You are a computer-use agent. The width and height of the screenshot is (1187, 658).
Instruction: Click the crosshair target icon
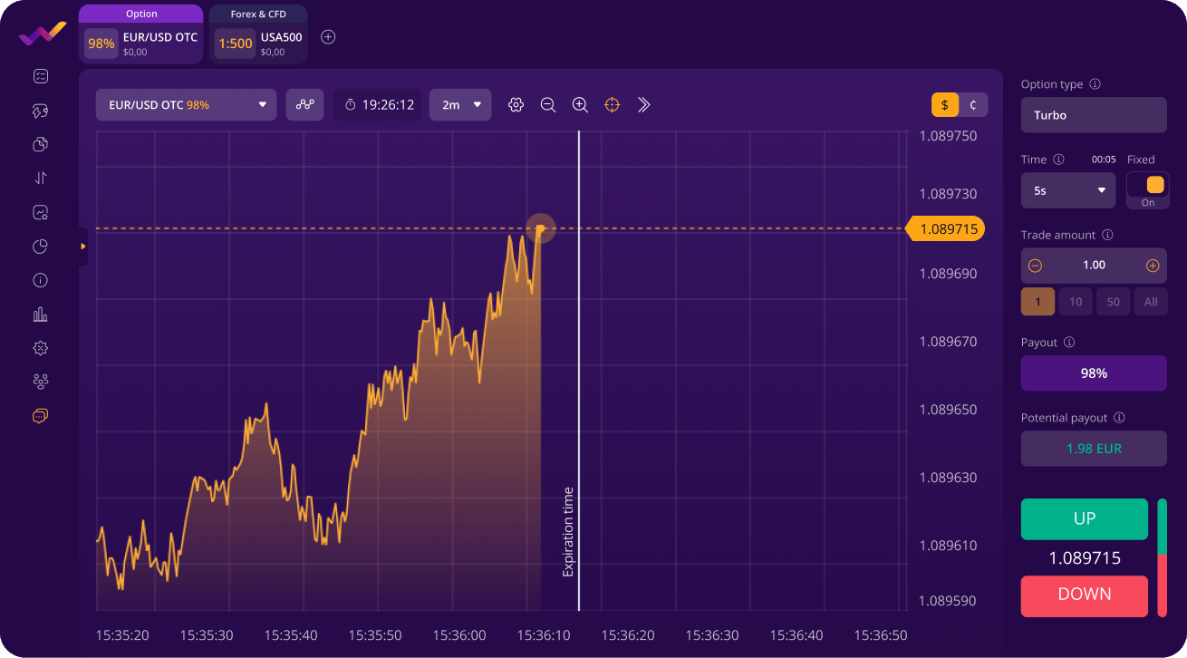click(612, 105)
